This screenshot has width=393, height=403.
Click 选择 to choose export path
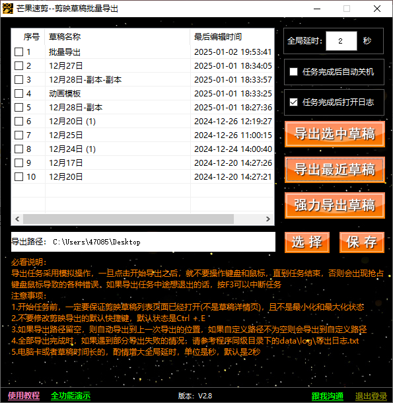pyautogui.click(x=307, y=242)
